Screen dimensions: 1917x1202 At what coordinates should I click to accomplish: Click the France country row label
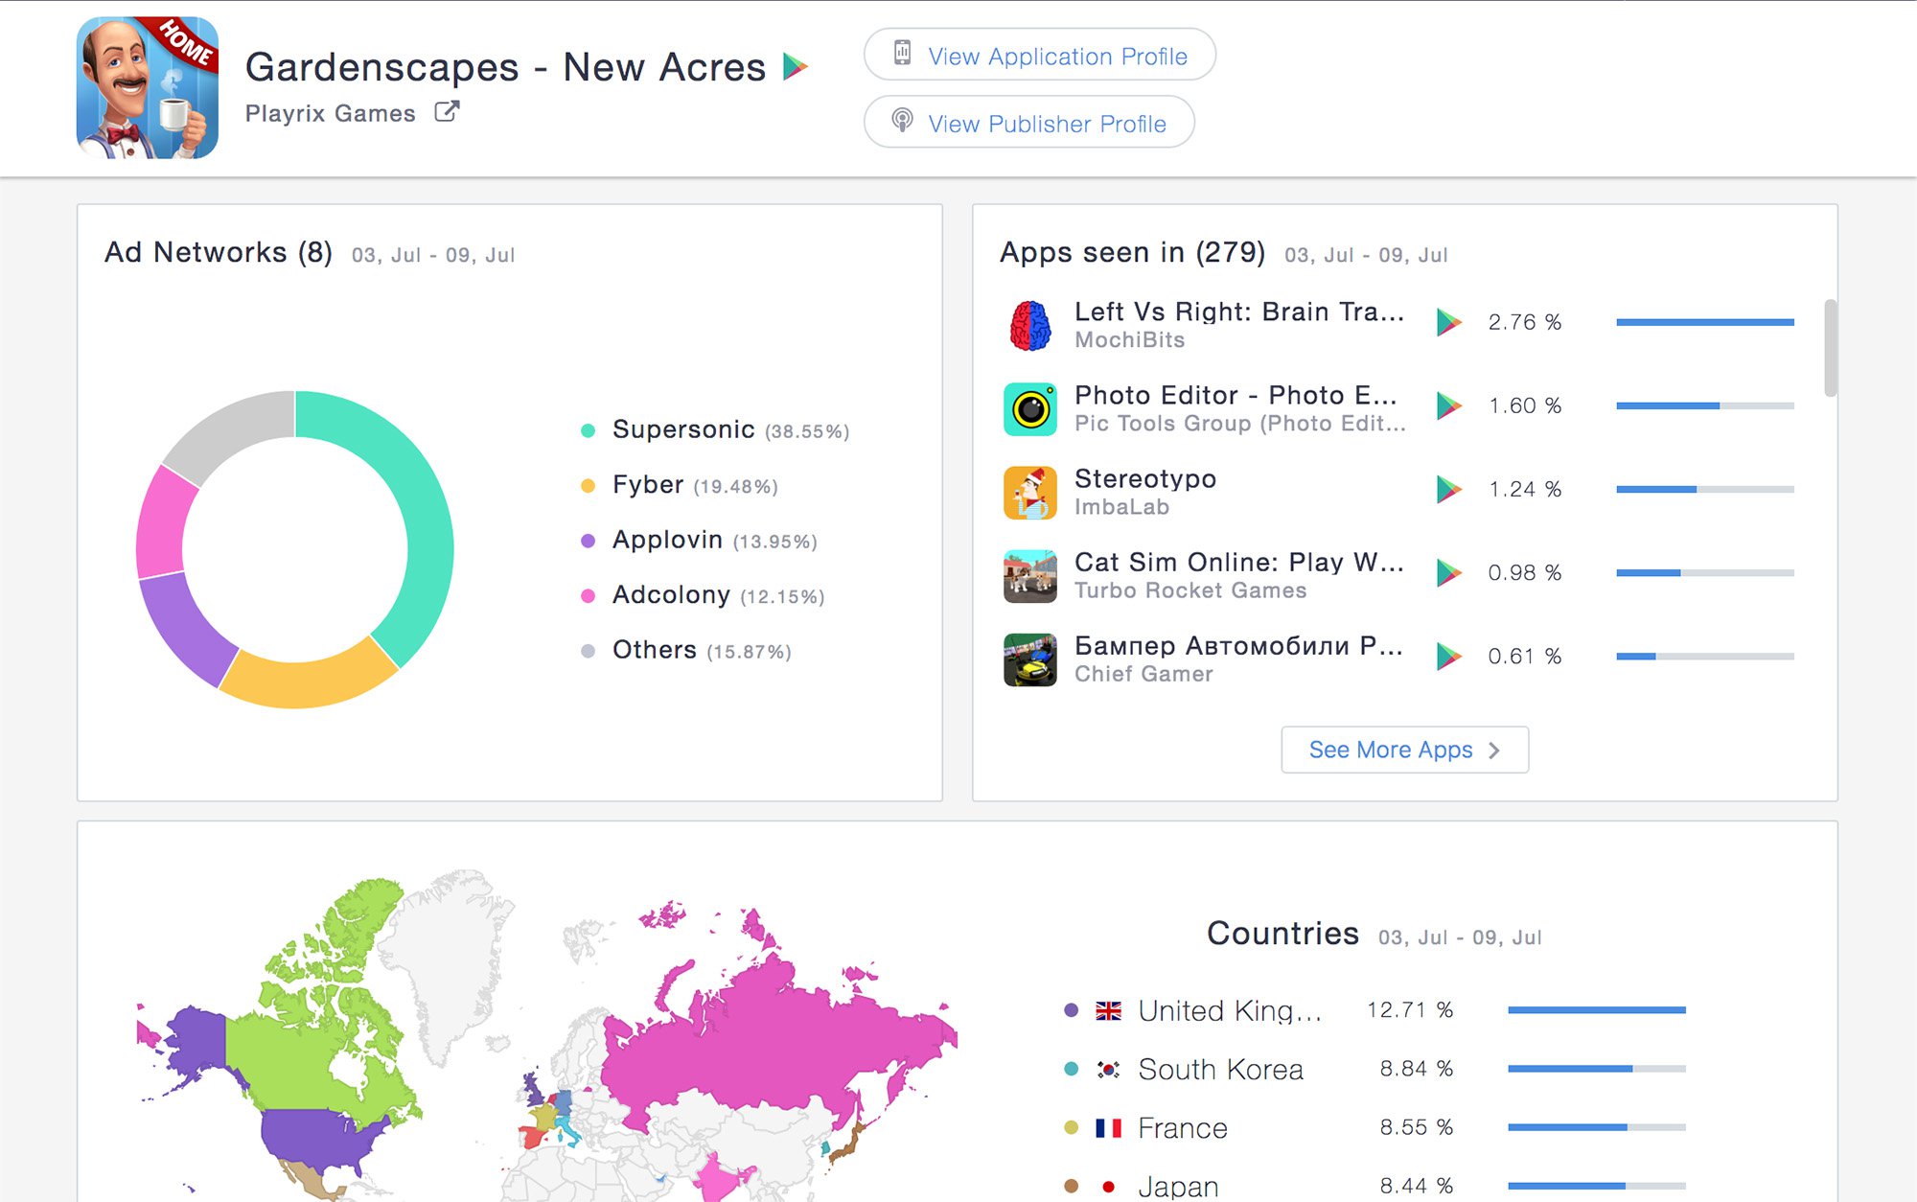[x=1183, y=1127]
